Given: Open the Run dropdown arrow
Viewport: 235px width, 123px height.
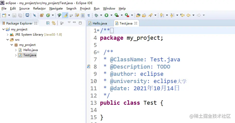Looking at the screenshot, I should (111, 15).
